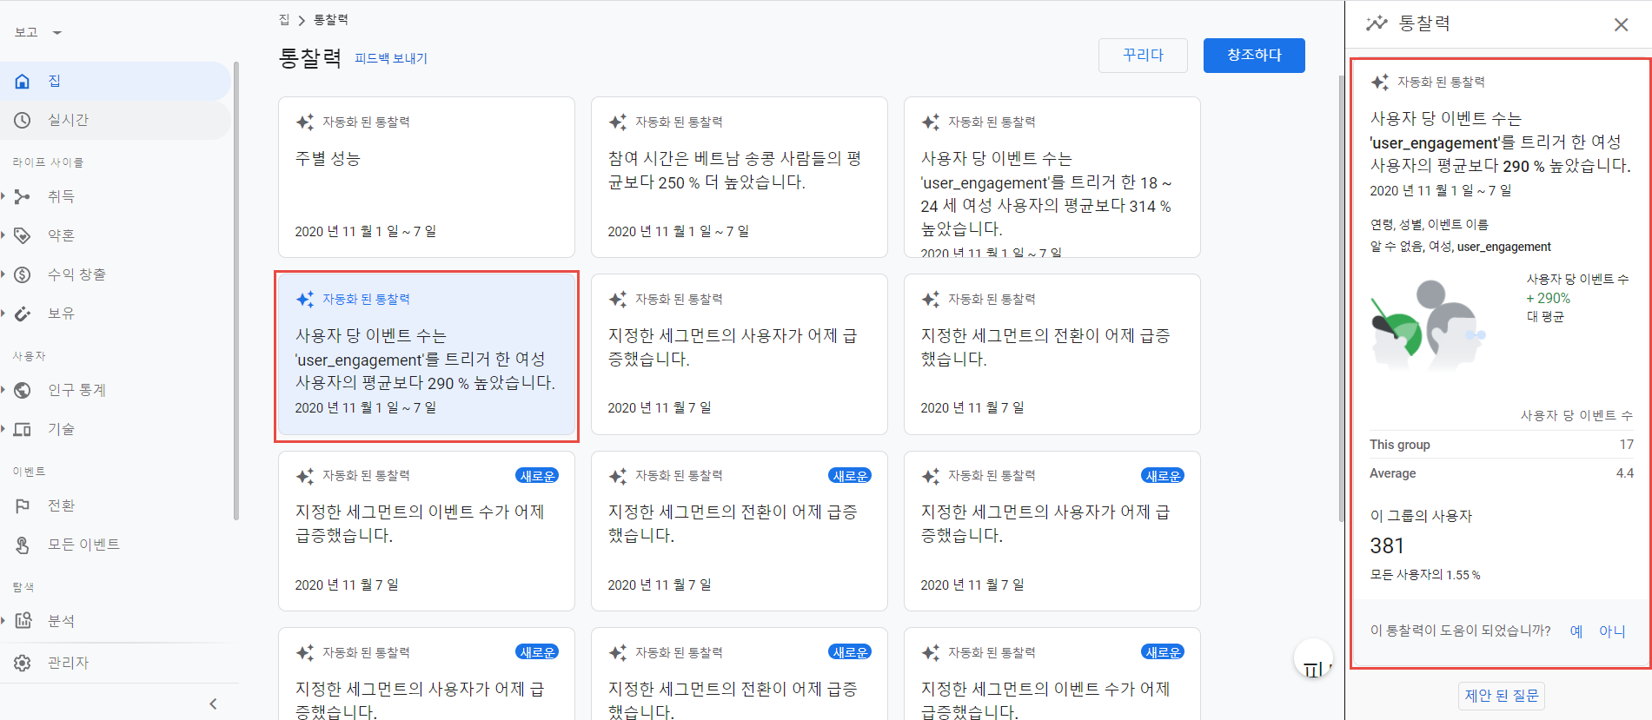The height and width of the screenshot is (720, 1652).
Task: Click 피드백 보내기 feedback link
Action: pyautogui.click(x=391, y=58)
